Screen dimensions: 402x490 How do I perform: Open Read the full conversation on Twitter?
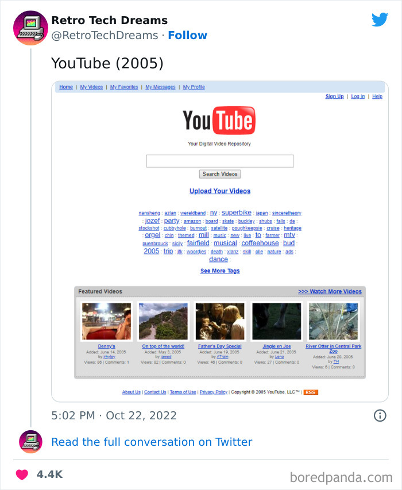(152, 442)
